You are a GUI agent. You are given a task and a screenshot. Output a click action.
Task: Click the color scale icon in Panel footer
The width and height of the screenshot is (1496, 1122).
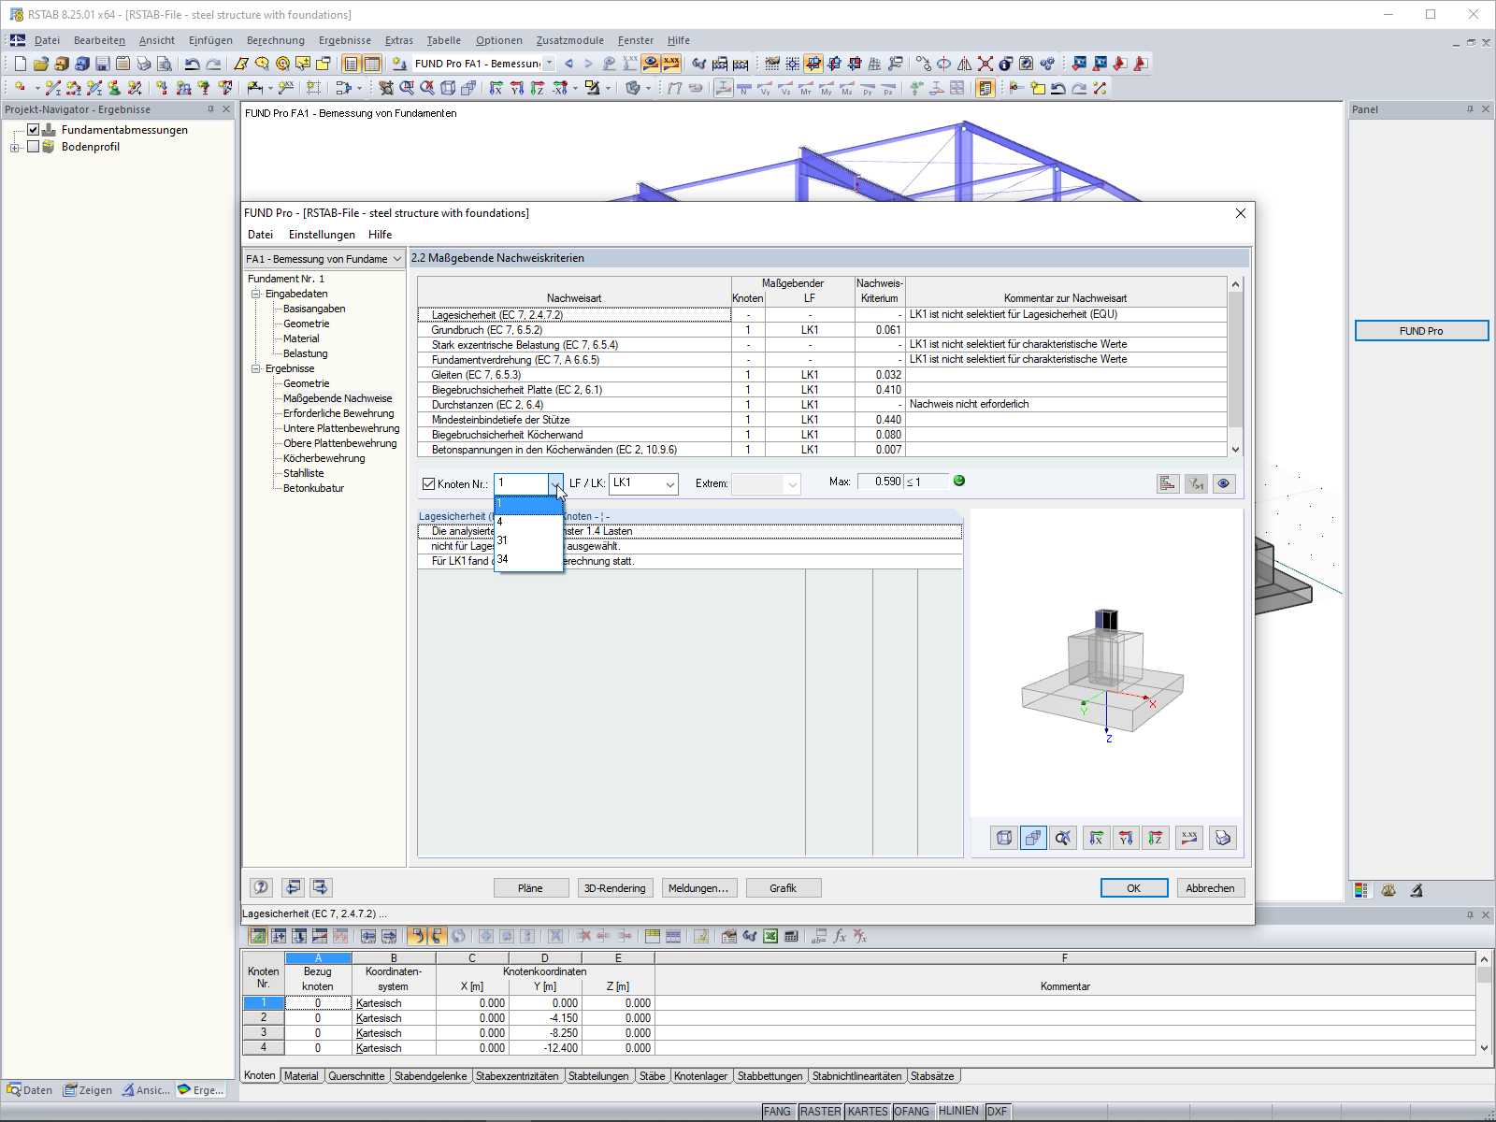[1361, 890]
